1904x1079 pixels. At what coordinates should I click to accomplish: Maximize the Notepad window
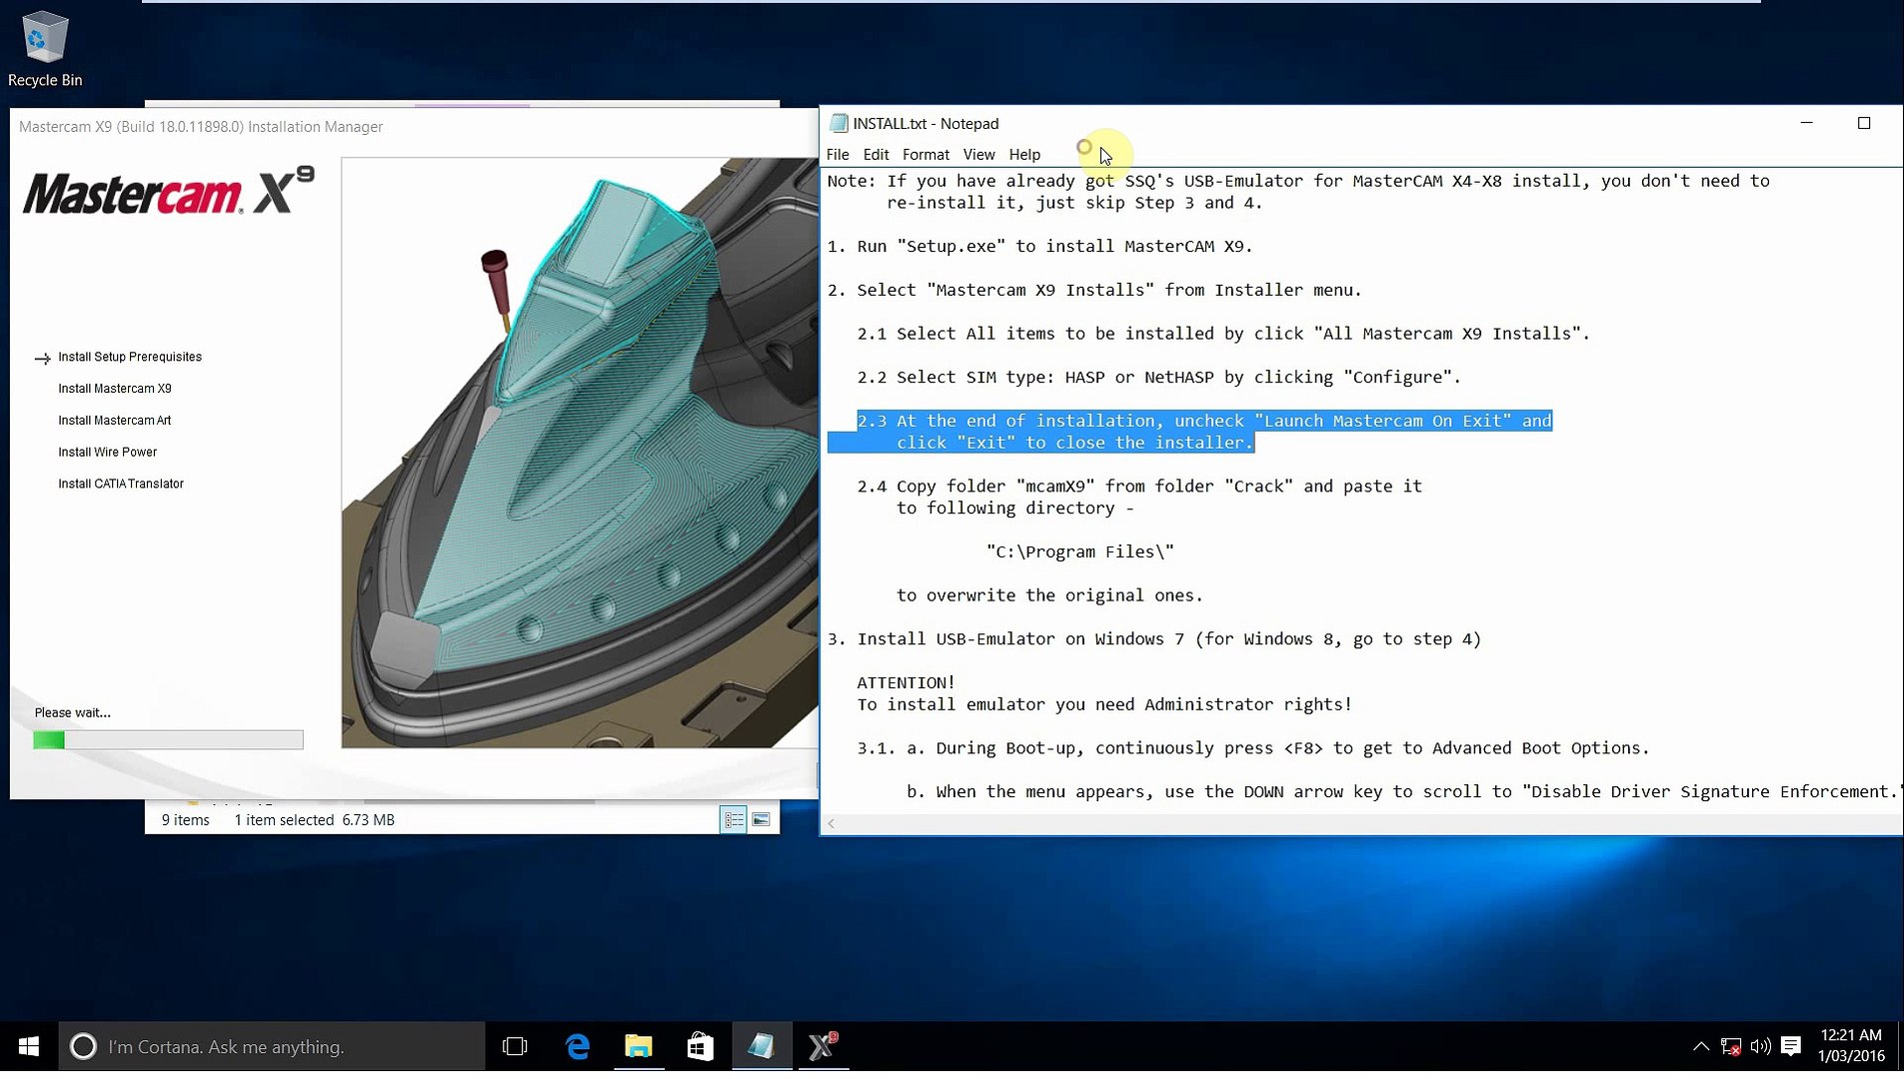[x=1863, y=123]
